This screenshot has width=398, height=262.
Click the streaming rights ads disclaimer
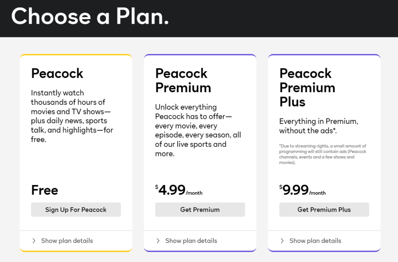pos(323,154)
